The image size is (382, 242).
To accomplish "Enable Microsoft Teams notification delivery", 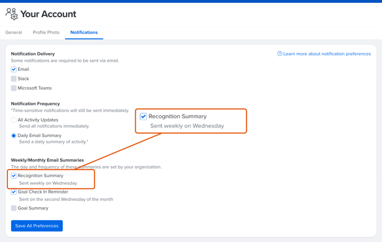I will click(14, 88).
